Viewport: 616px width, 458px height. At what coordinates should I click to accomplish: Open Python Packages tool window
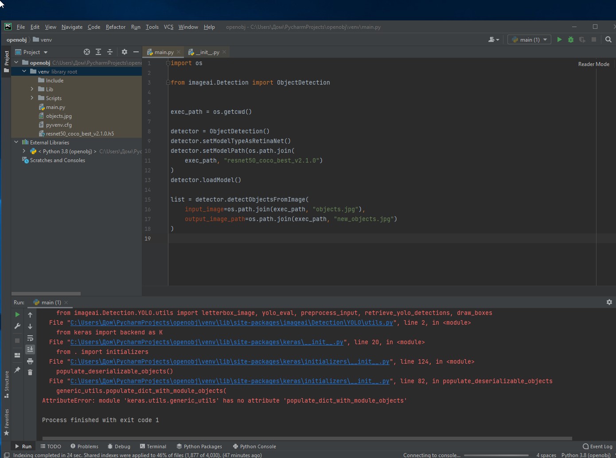click(x=199, y=446)
